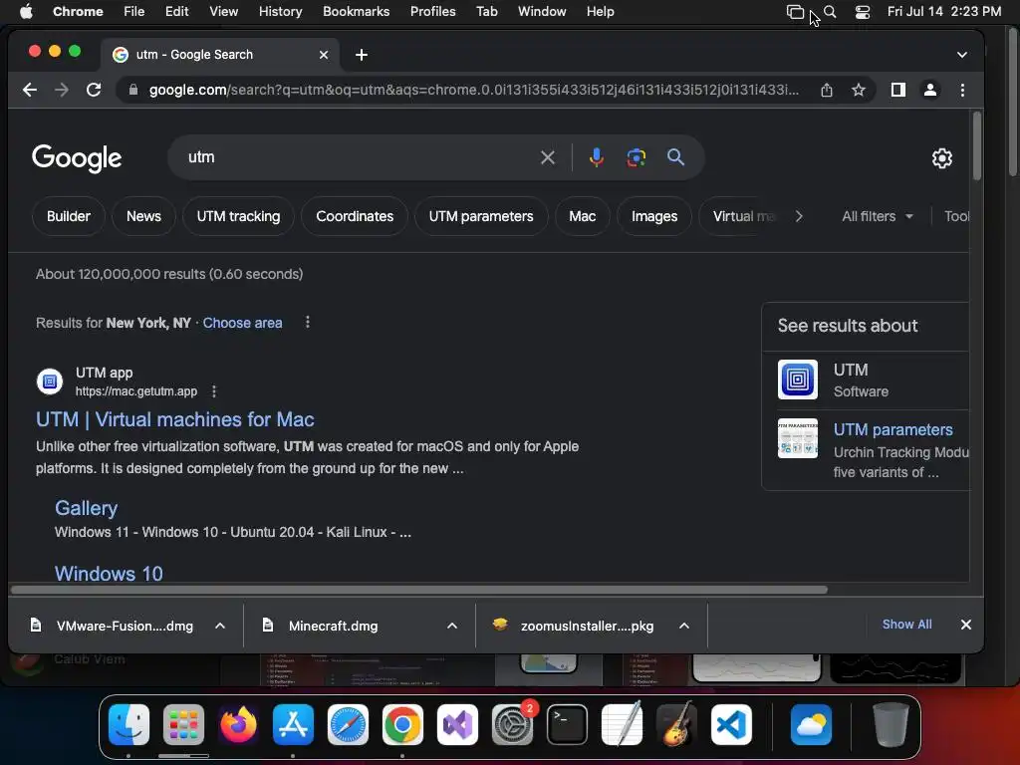This screenshot has width=1020, height=765.
Task: Clear the search box with the X icon
Action: pos(548,157)
